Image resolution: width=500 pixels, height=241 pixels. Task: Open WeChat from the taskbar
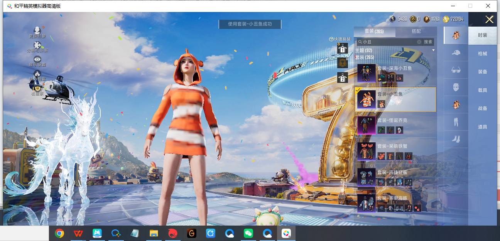(x=249, y=233)
